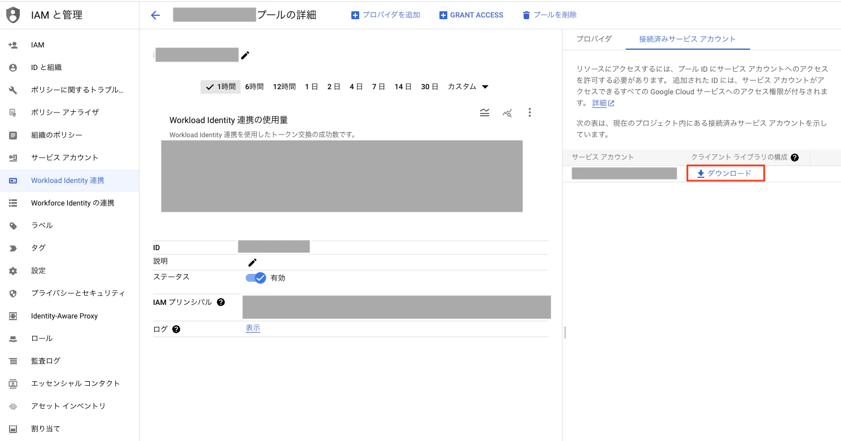841x441 pixels.
Task: Select the 14 日 time range
Action: pos(403,86)
